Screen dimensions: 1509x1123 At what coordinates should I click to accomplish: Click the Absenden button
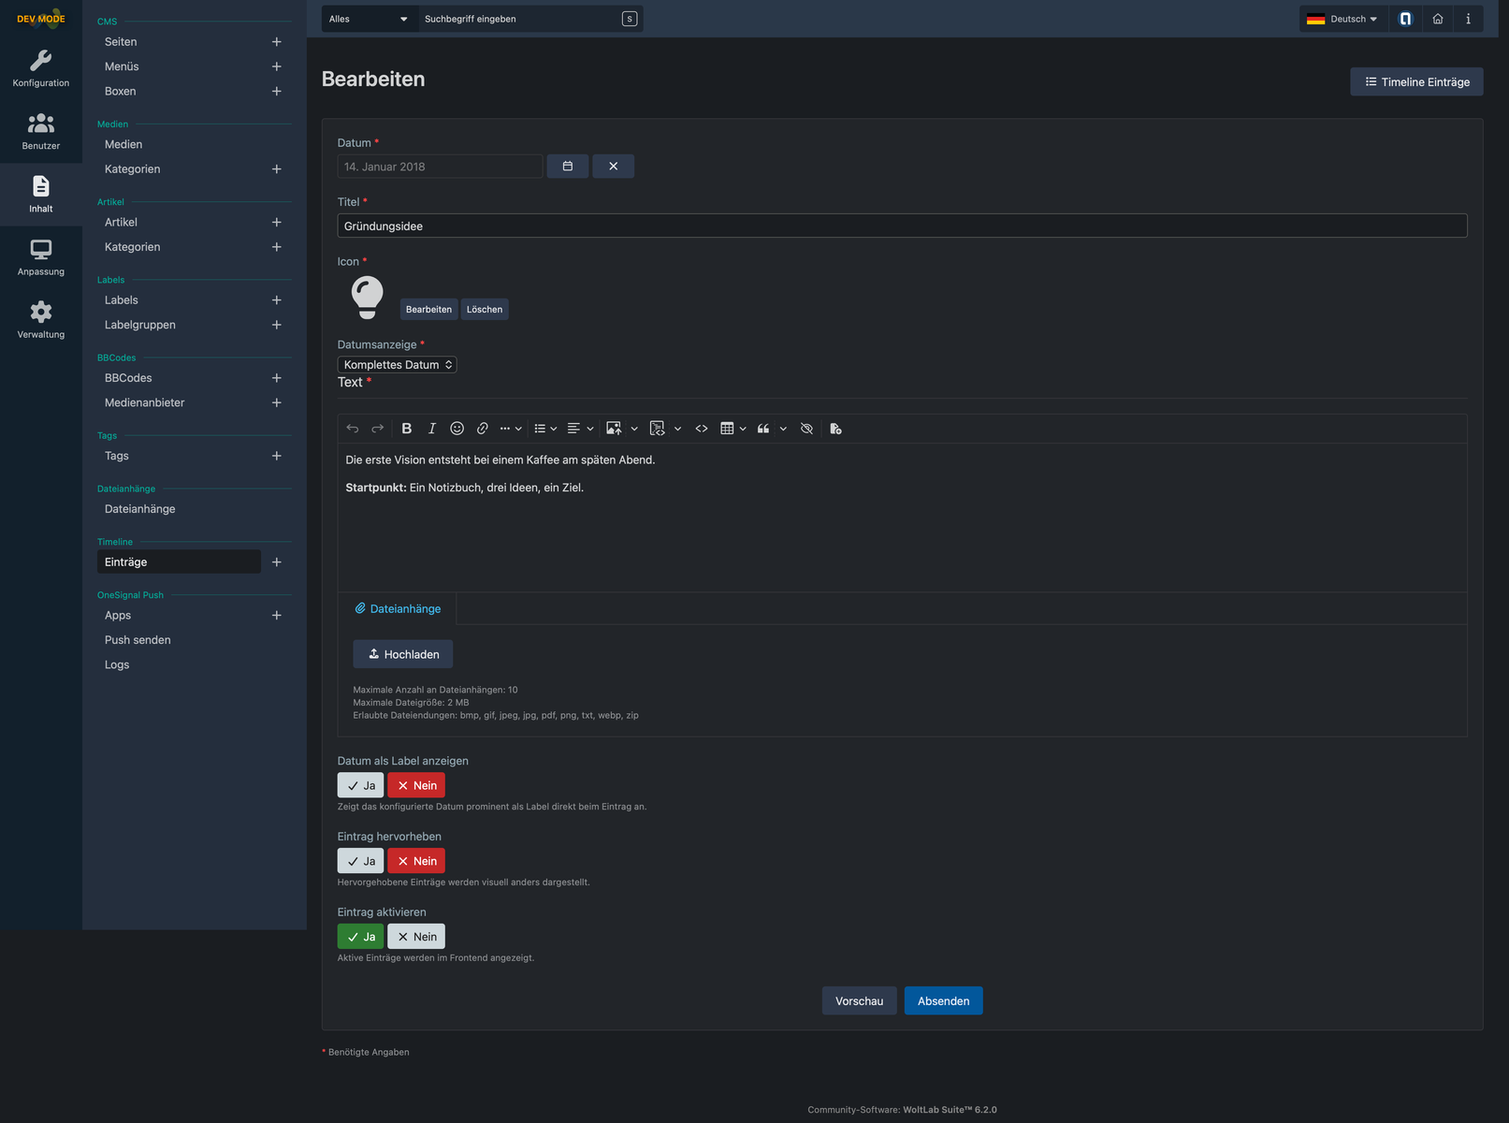943,1001
